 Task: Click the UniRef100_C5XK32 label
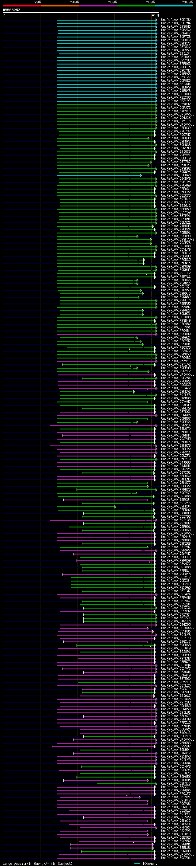pos(175,104)
